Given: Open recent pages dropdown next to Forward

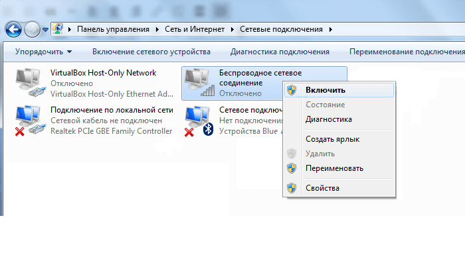Looking at the screenshot, I should [x=45, y=30].
